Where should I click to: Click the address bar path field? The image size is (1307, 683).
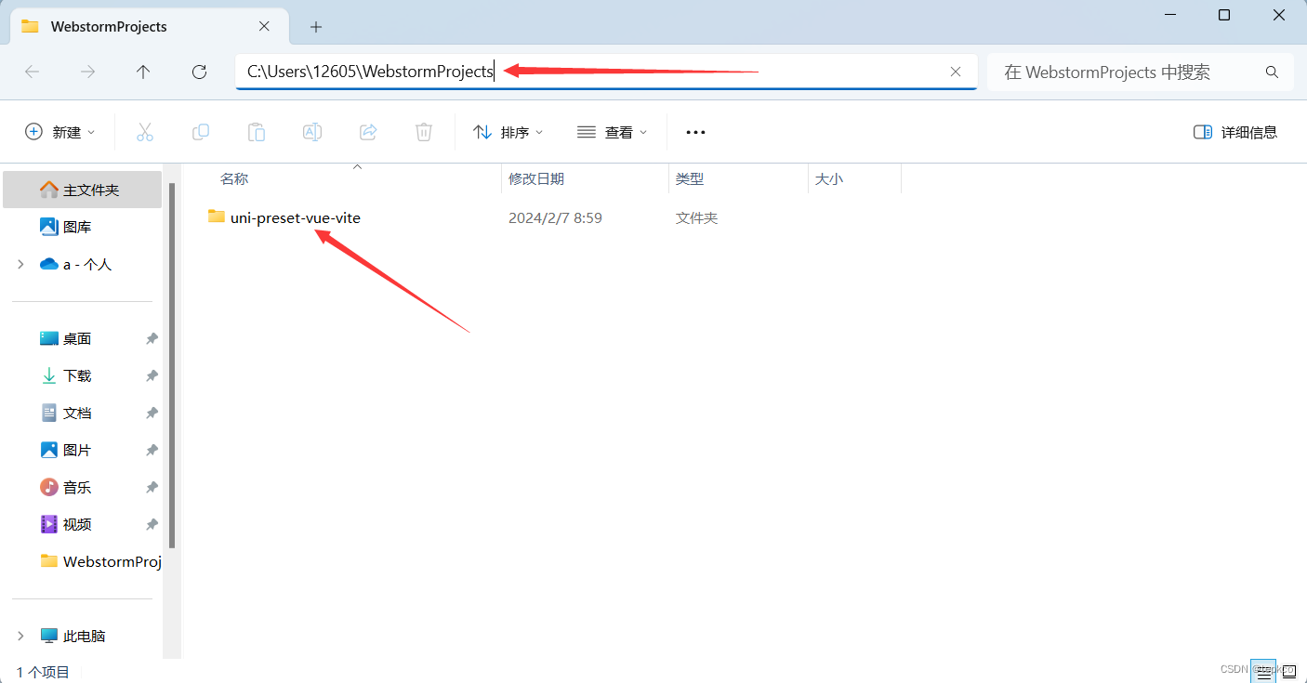pos(606,72)
